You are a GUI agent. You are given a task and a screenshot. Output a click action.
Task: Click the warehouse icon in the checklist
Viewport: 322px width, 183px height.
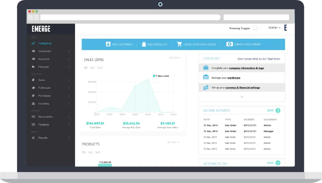pyautogui.click(x=206, y=77)
